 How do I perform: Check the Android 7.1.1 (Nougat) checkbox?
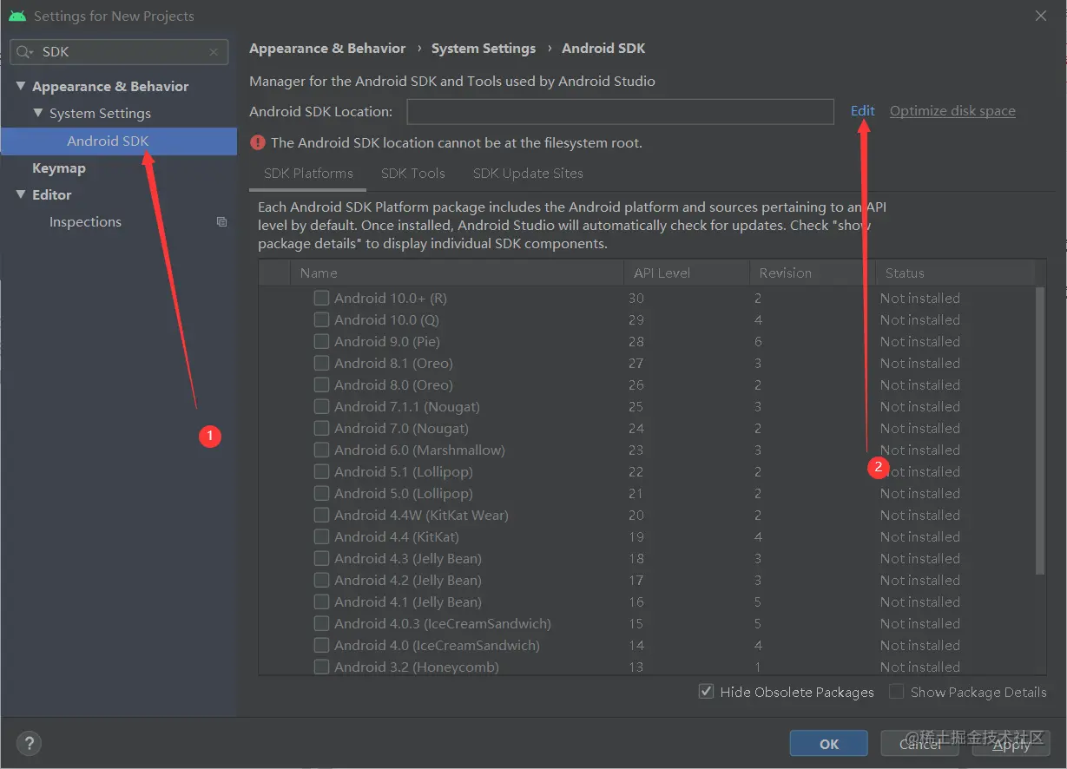pos(321,406)
